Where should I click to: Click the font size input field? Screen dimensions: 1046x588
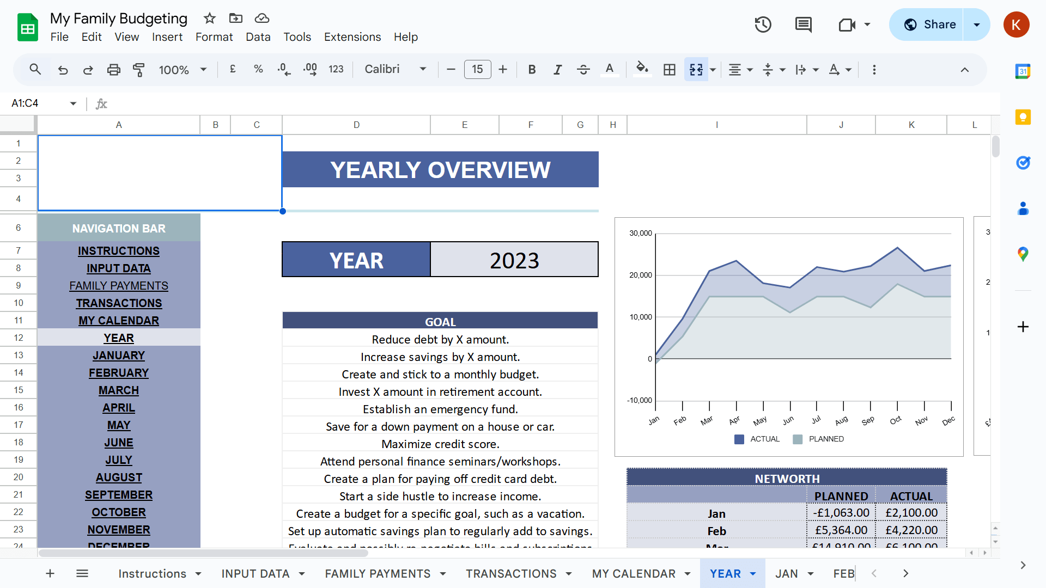coord(477,69)
